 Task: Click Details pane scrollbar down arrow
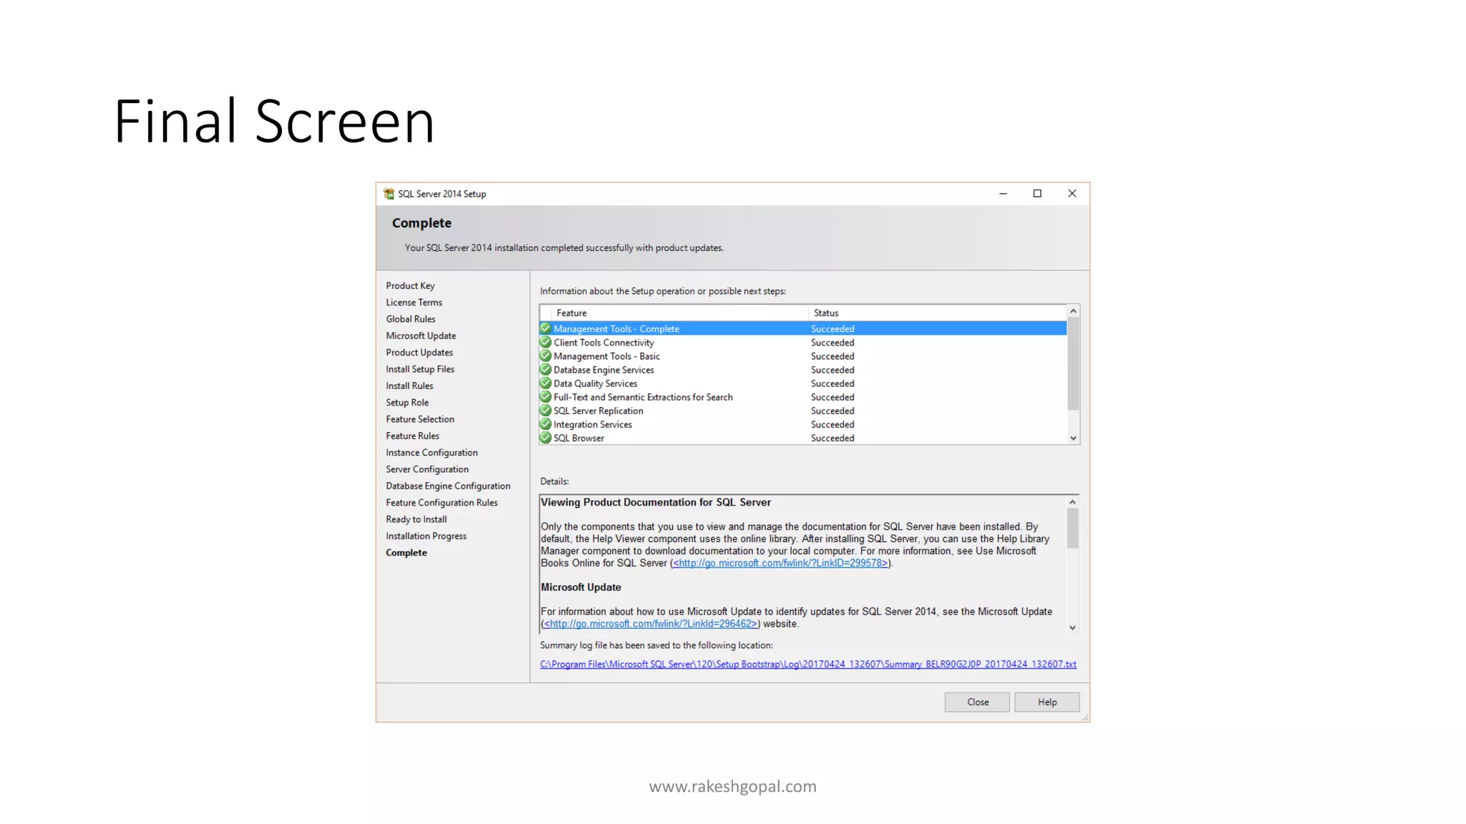(1072, 627)
